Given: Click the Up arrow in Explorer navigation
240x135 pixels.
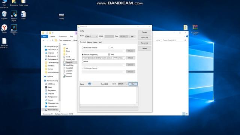Looking at the screenshot, I should pos(52,40).
